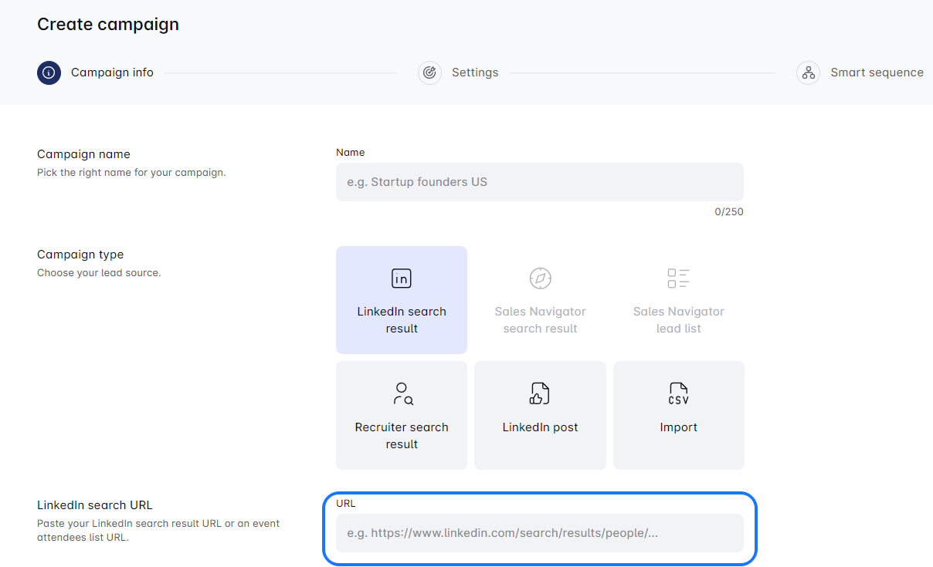Select the 'Recruiter search result' label text
The height and width of the screenshot is (567, 933).
(402, 436)
